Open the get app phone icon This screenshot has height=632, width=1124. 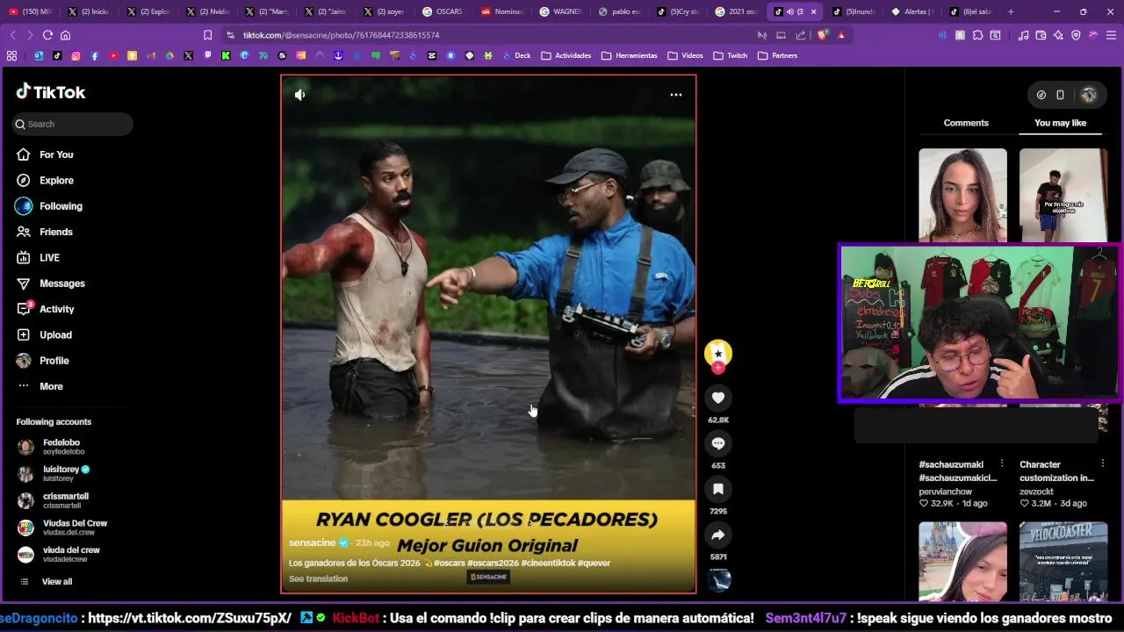point(1060,95)
